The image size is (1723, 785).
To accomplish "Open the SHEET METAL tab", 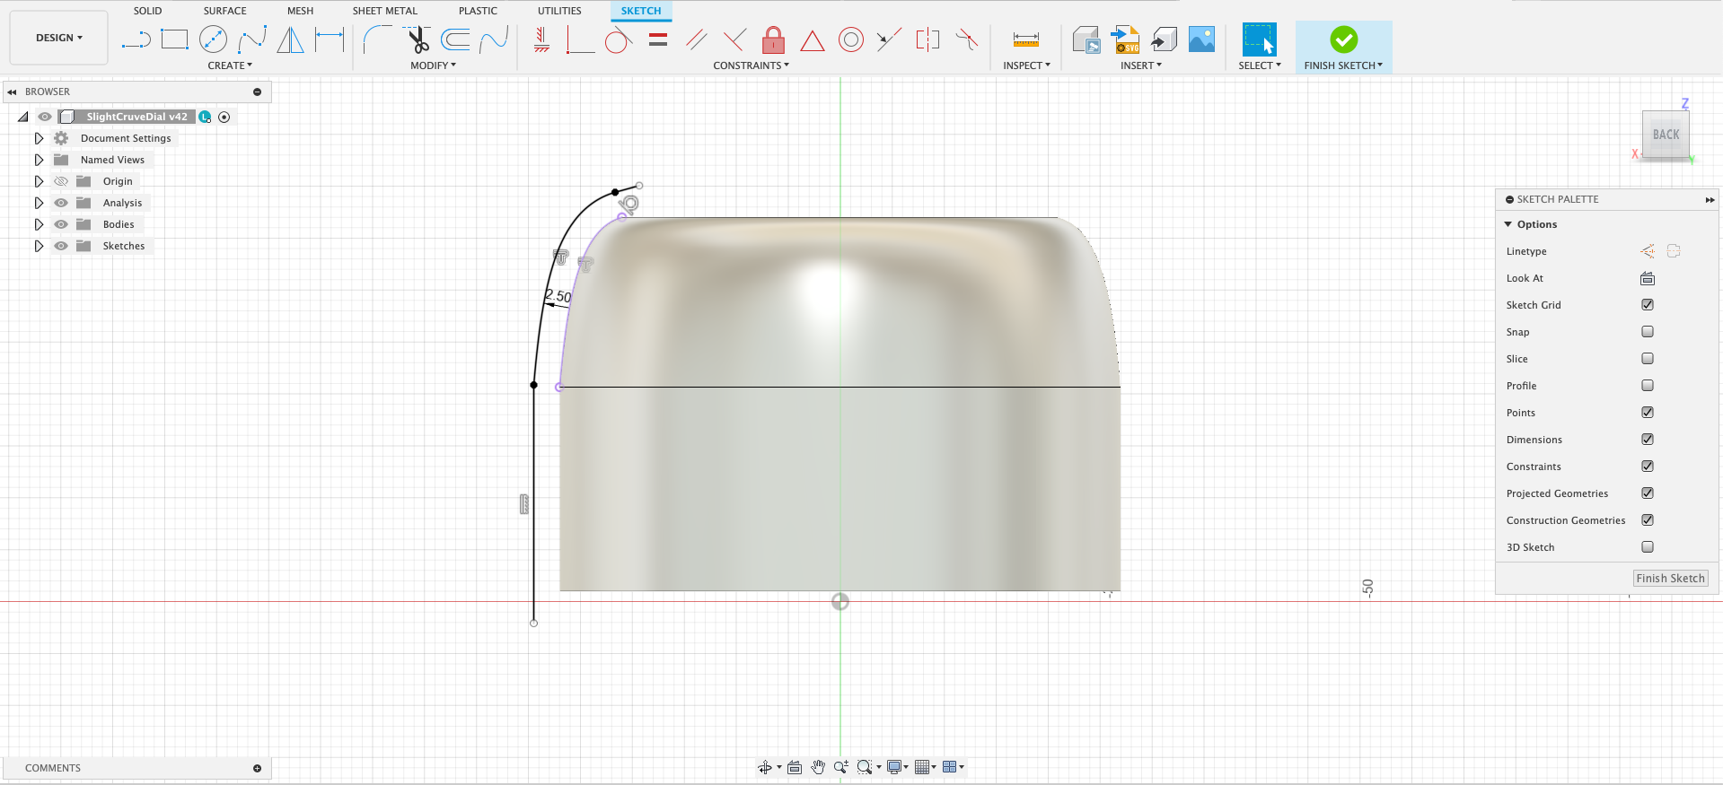I will pos(384,11).
